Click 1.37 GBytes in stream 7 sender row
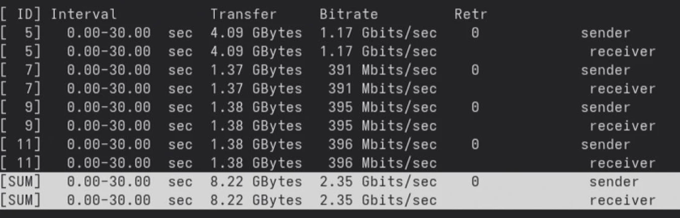This screenshot has width=680, height=218. click(x=256, y=70)
